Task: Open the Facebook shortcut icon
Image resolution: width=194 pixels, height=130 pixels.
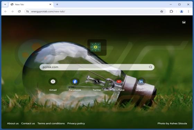Action: pyautogui.click(x=75, y=82)
